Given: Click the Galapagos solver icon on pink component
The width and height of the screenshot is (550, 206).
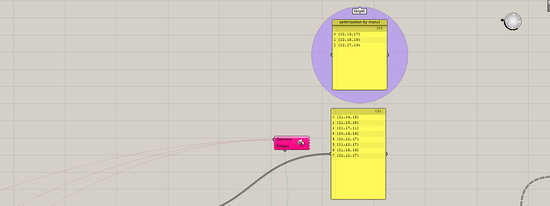Looking at the screenshot, I should click(x=301, y=143).
